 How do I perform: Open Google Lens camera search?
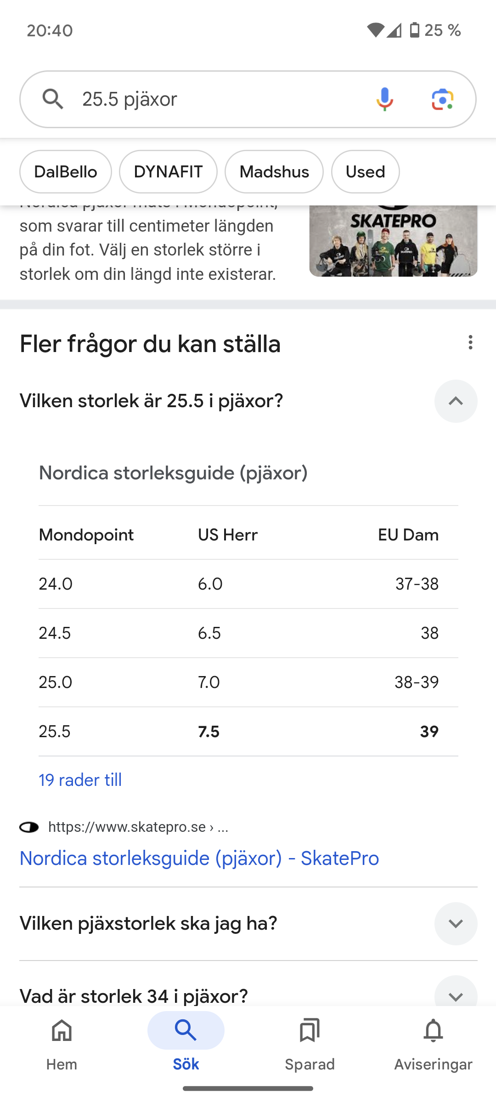442,99
